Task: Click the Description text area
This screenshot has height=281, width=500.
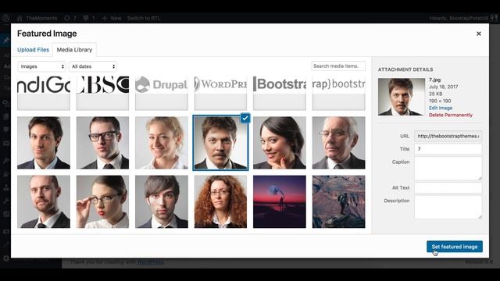Action: [448, 207]
